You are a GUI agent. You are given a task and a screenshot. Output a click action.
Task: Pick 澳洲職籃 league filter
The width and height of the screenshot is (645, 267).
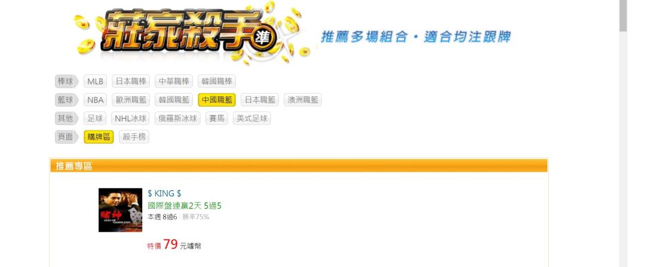coord(303,100)
